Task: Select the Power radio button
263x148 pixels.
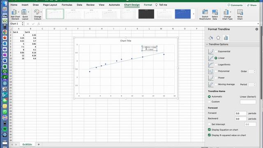Action: point(216,78)
